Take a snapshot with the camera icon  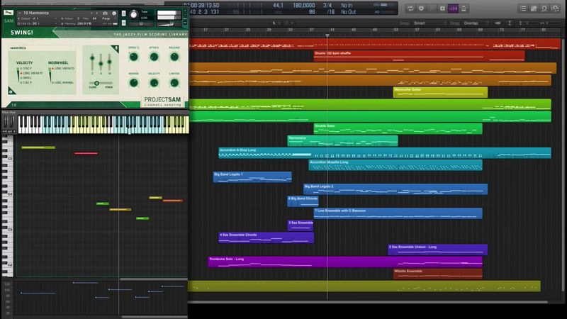(x=105, y=13)
